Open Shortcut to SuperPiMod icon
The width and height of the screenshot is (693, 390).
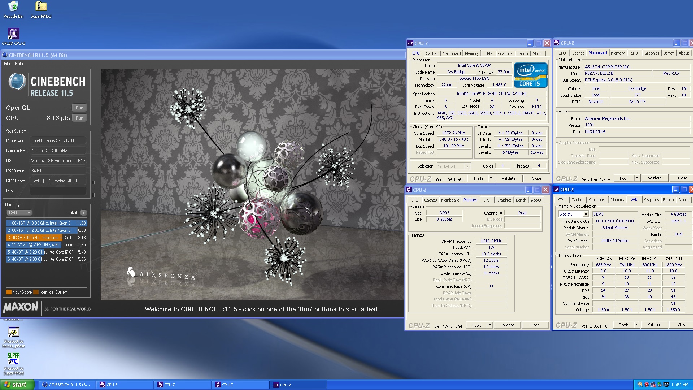[x=13, y=364]
